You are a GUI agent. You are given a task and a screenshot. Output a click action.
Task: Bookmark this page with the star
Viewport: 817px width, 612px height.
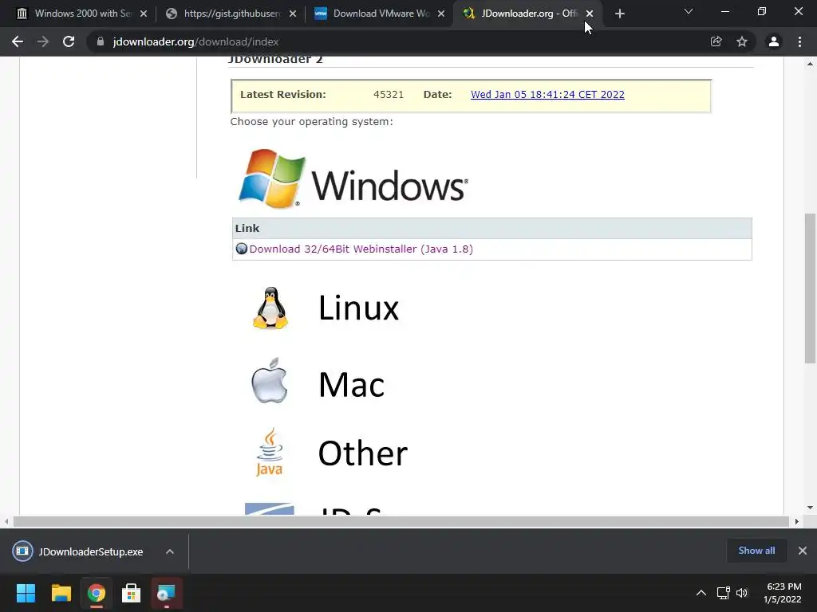coord(742,41)
